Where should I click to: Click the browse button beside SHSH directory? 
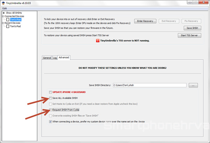click(194, 85)
